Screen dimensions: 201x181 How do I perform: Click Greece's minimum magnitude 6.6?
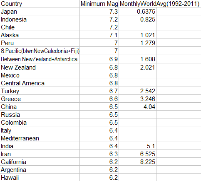click(99, 99)
